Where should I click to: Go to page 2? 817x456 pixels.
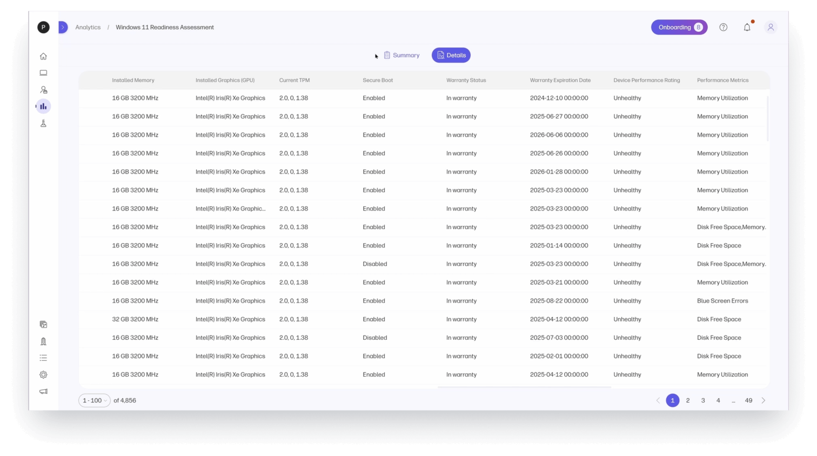point(688,400)
